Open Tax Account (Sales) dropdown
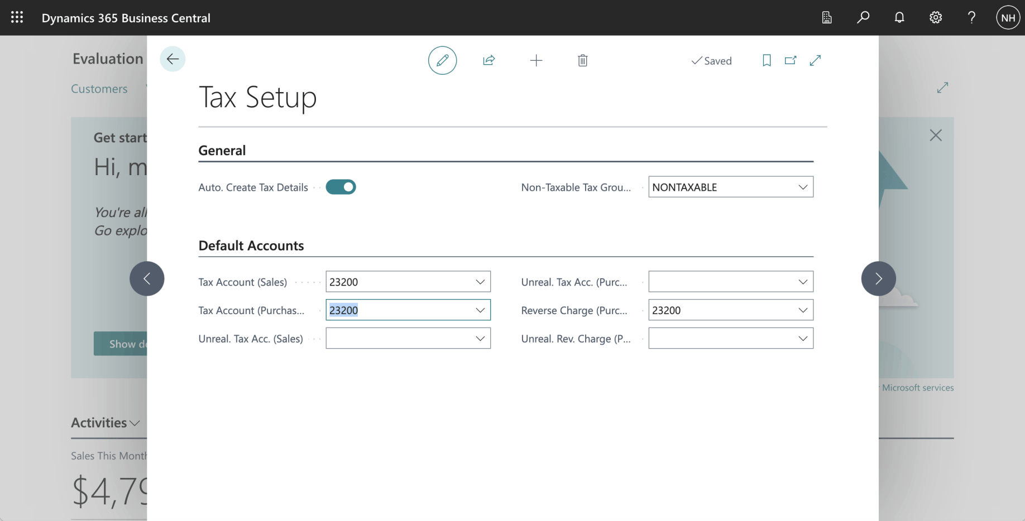Viewport: 1025px width, 521px height. click(x=480, y=282)
